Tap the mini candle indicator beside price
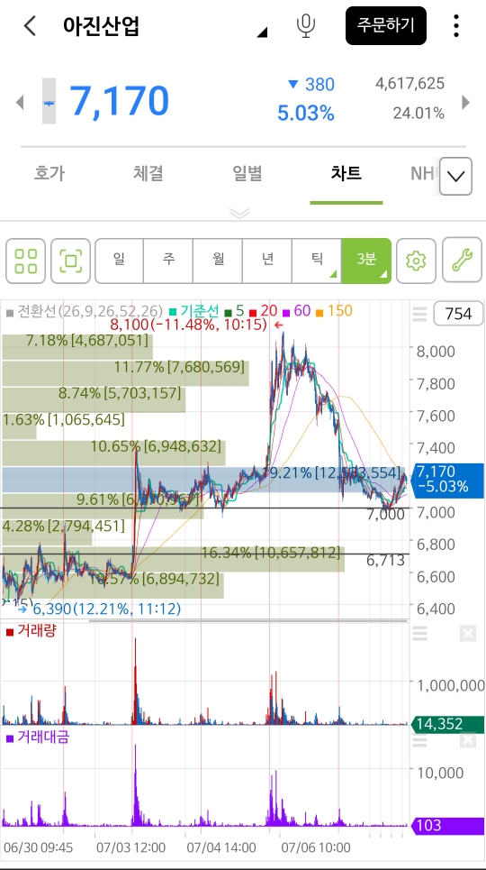Screen dimensions: 486x870 pos(49,101)
